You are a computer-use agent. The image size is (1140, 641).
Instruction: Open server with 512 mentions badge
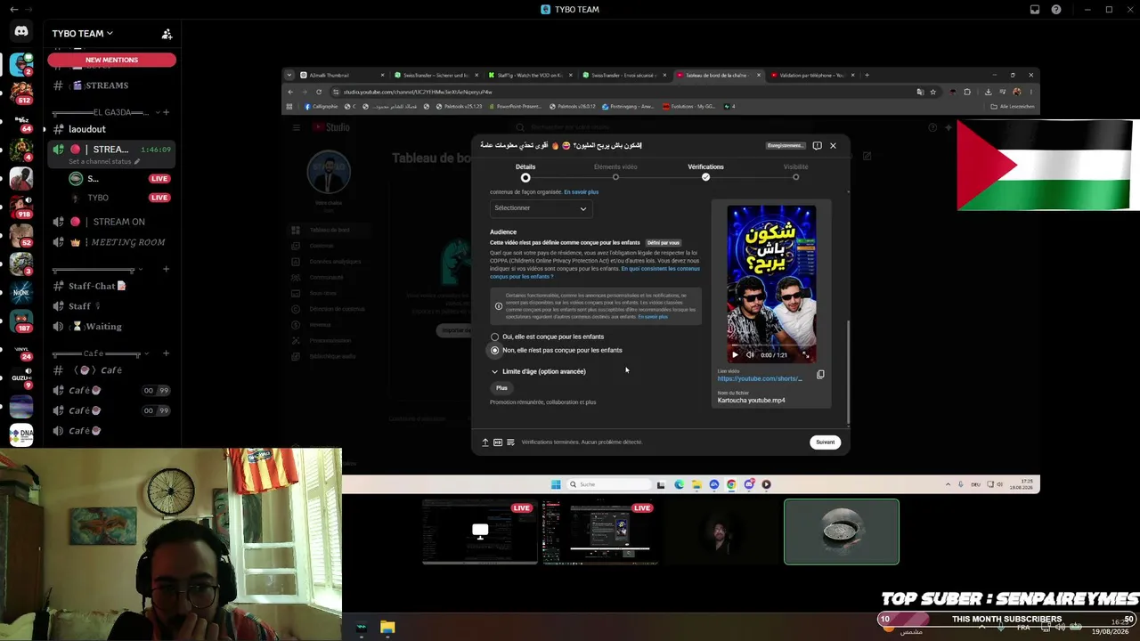pyautogui.click(x=21, y=92)
